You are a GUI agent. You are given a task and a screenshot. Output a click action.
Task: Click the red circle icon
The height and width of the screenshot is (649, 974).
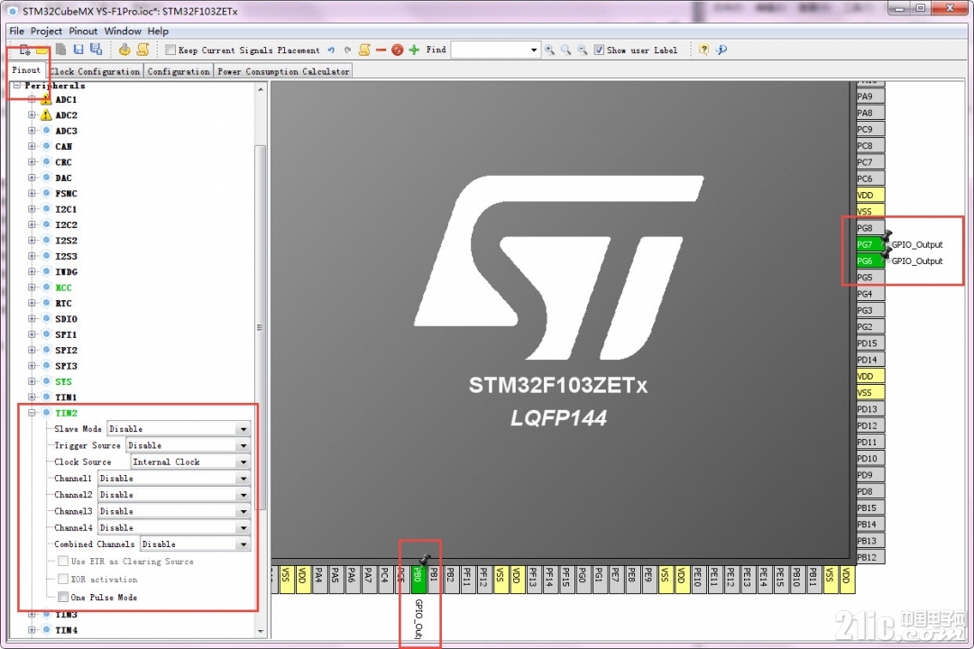point(398,50)
